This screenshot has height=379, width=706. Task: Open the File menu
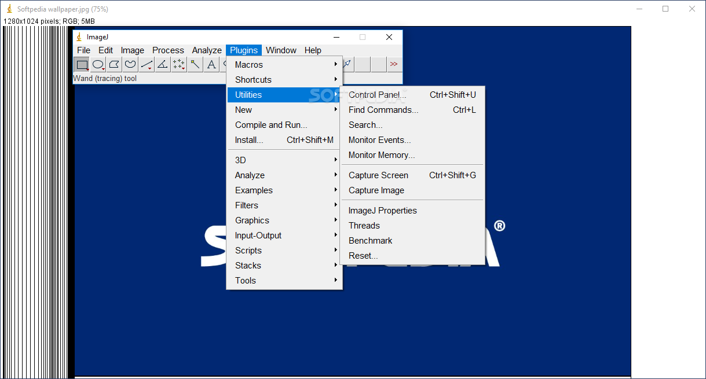84,50
